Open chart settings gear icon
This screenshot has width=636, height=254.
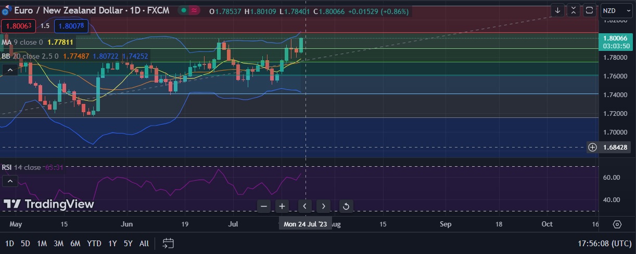coord(617,224)
